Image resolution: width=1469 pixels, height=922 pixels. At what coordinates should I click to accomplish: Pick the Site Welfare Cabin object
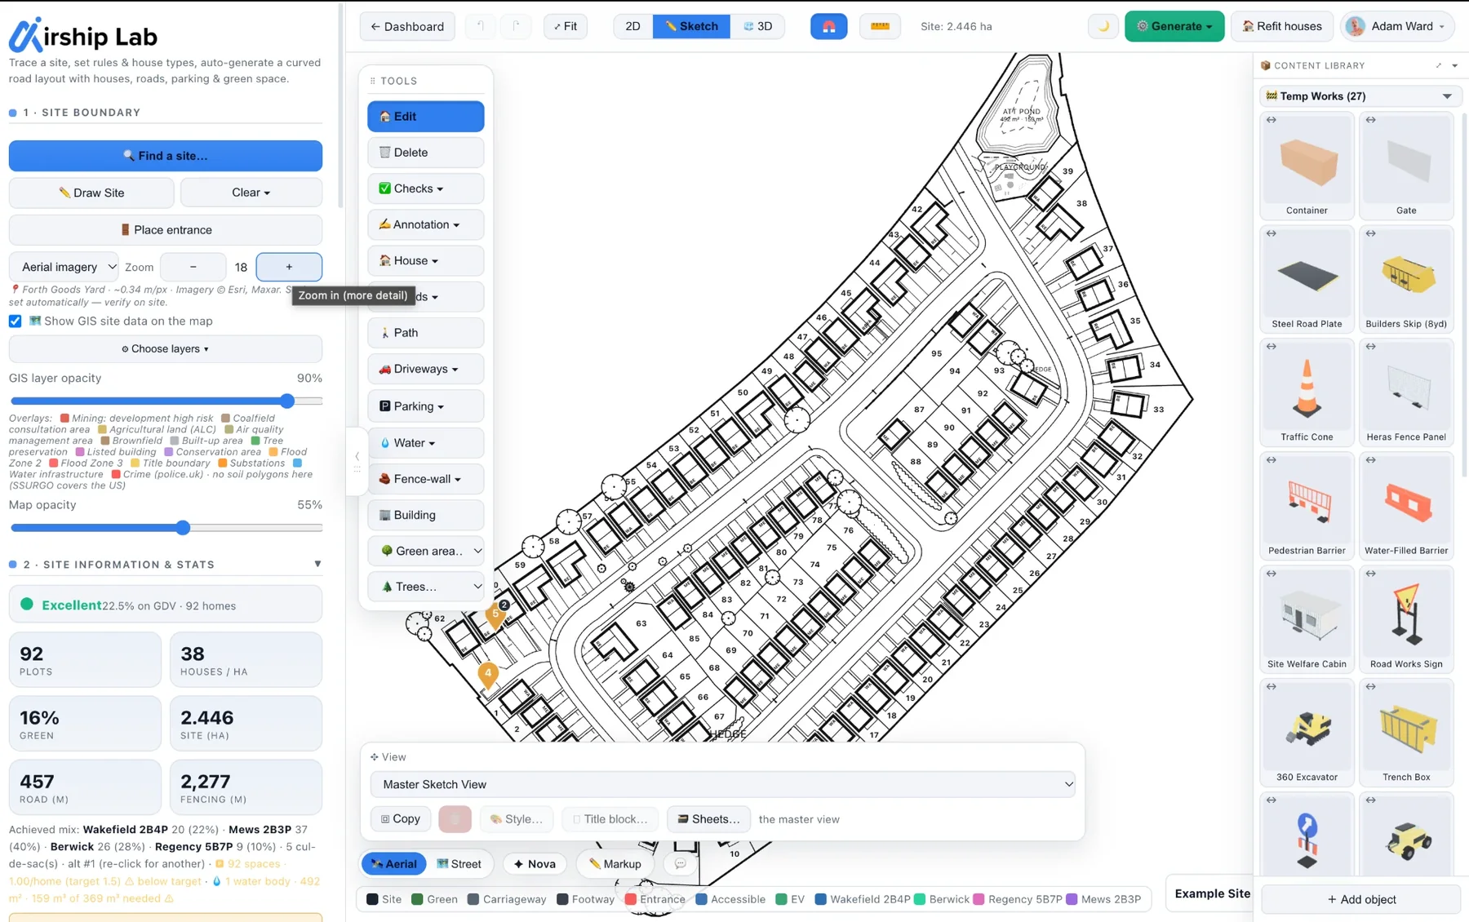(x=1307, y=619)
